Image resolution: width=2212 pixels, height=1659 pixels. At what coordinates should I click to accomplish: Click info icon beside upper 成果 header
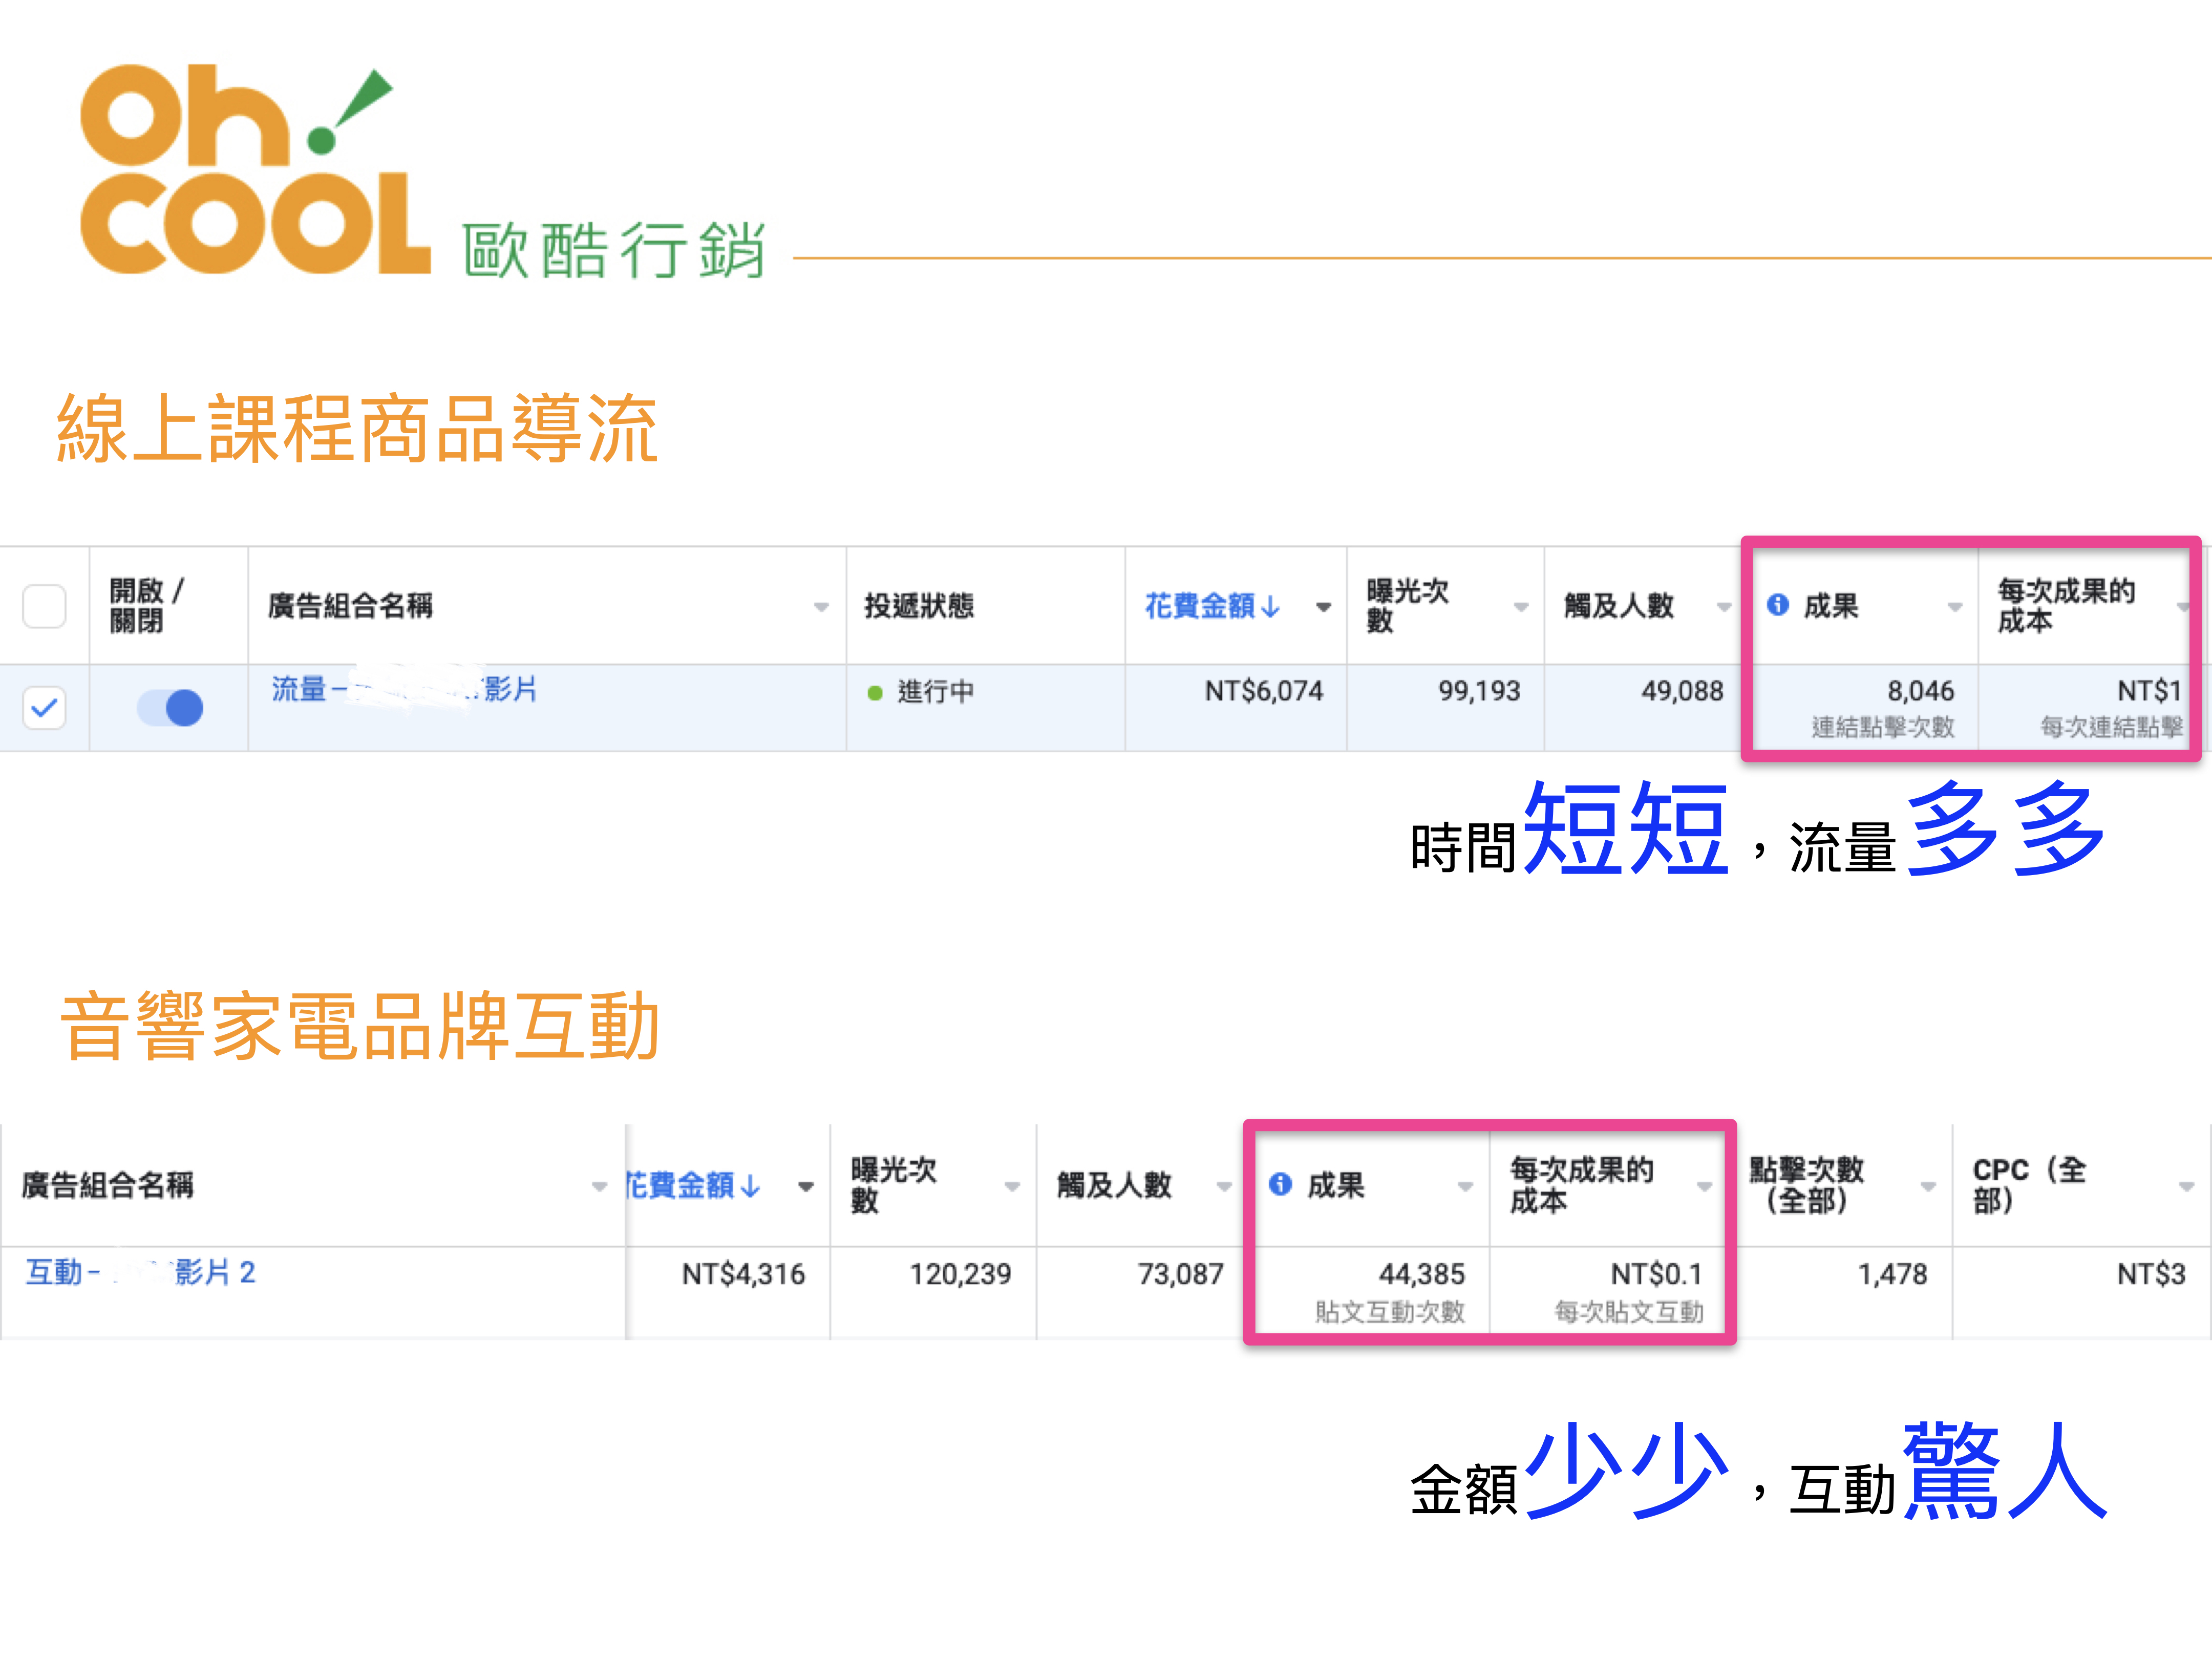[x=1777, y=605]
